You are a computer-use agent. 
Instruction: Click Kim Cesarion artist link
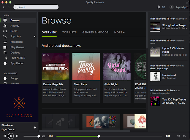pos(169,78)
